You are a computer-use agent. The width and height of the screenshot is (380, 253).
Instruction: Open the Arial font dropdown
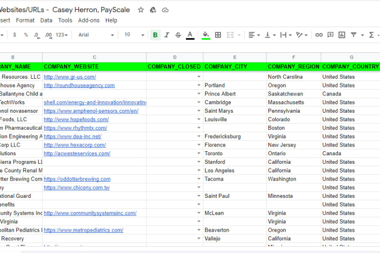[x=96, y=35]
